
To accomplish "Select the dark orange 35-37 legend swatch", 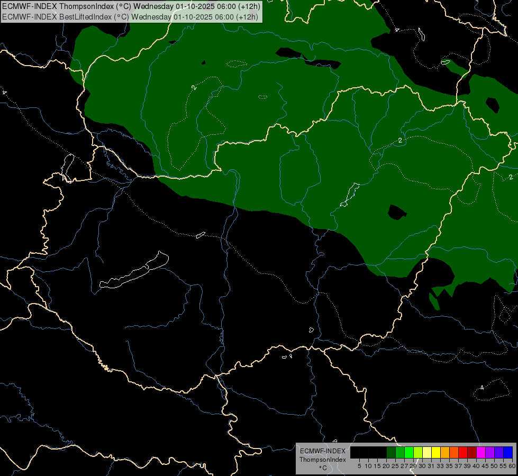I will tap(454, 452).
